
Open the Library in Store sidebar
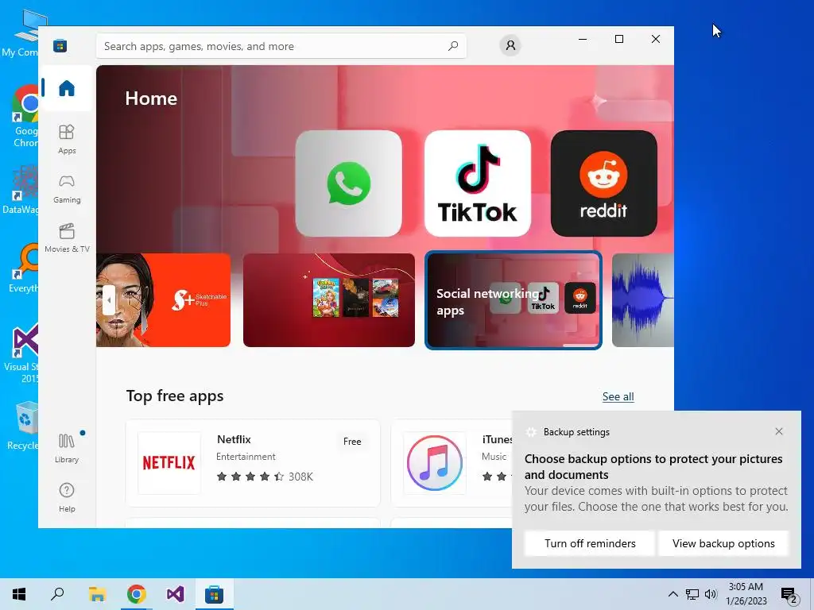(x=67, y=449)
